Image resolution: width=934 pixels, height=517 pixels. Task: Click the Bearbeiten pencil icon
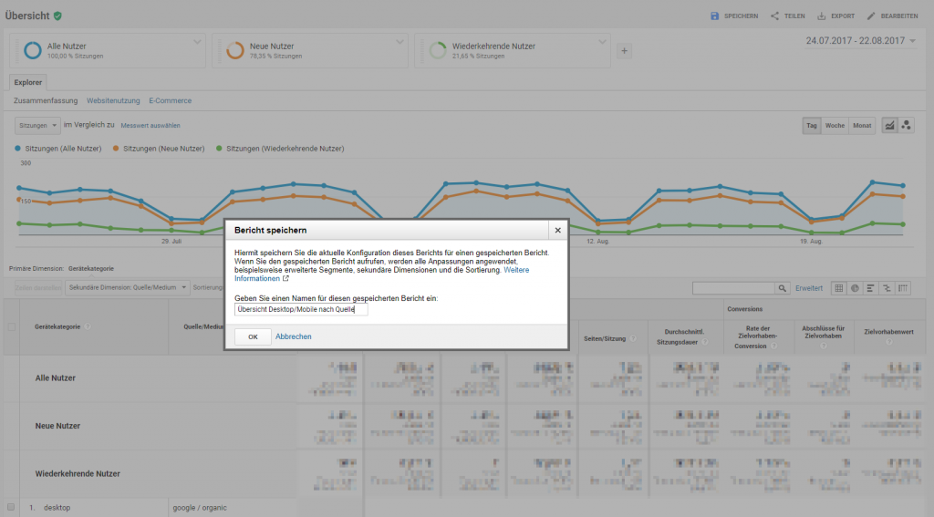[x=871, y=16]
